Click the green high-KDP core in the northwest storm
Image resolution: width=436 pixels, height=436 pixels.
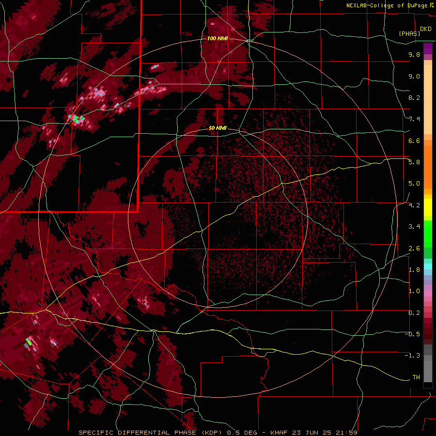[x=76, y=120]
